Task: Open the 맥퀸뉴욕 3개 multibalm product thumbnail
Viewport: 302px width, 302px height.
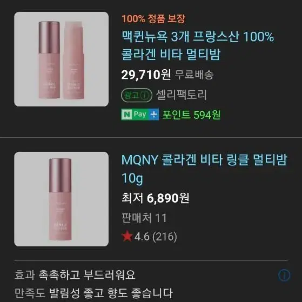Action: [x=61, y=59]
